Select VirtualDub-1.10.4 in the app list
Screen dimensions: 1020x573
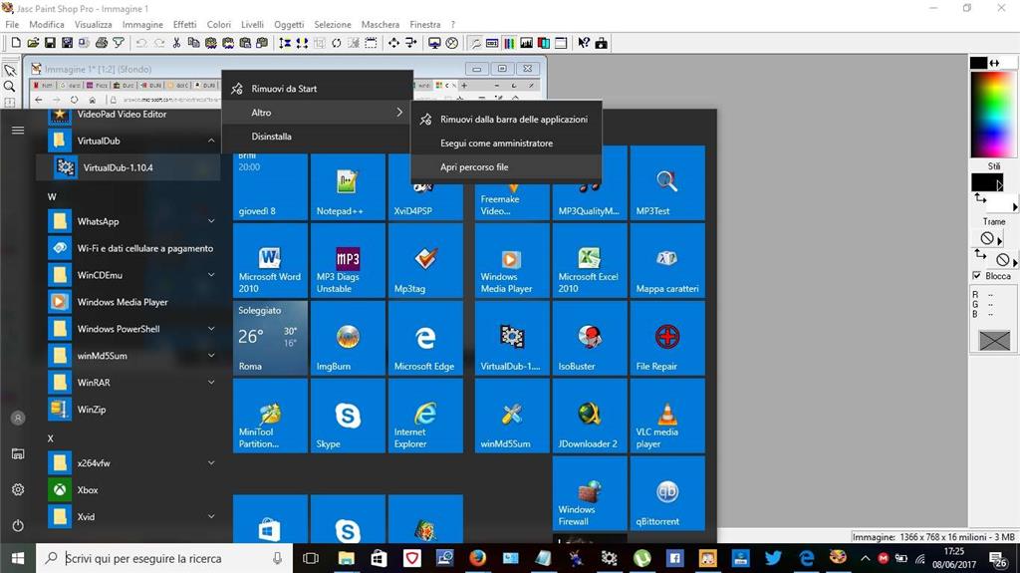coord(127,167)
